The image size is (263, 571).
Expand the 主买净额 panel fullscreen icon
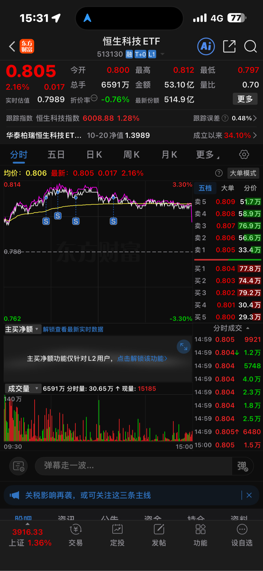(184, 347)
